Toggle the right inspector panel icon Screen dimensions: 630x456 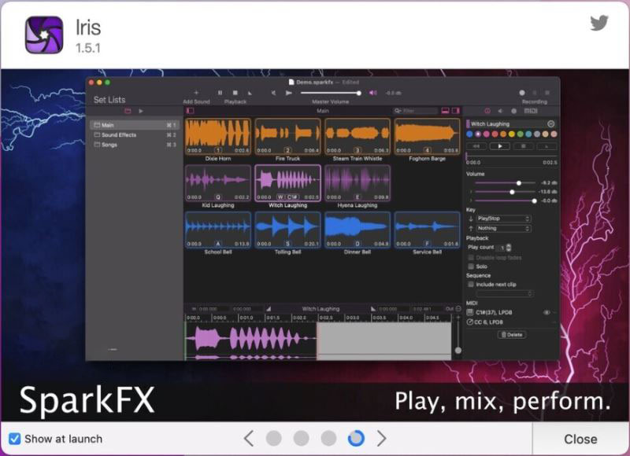[x=456, y=111]
